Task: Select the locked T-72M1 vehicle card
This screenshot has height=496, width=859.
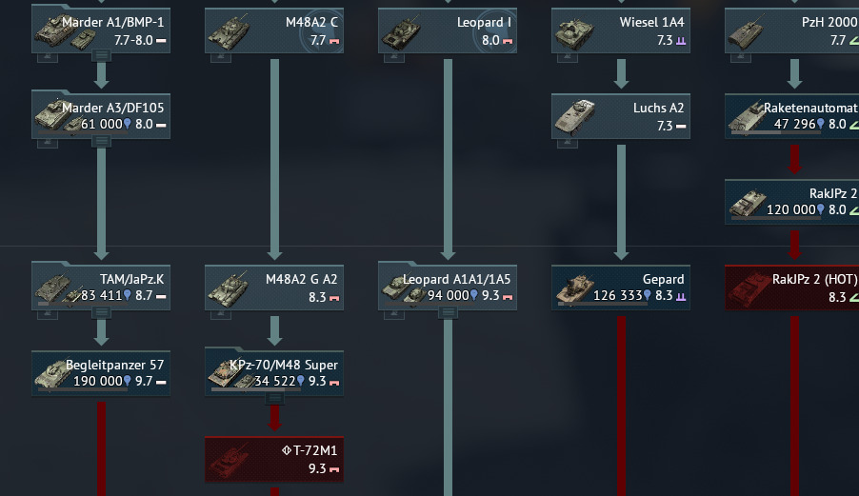Action: (x=274, y=459)
